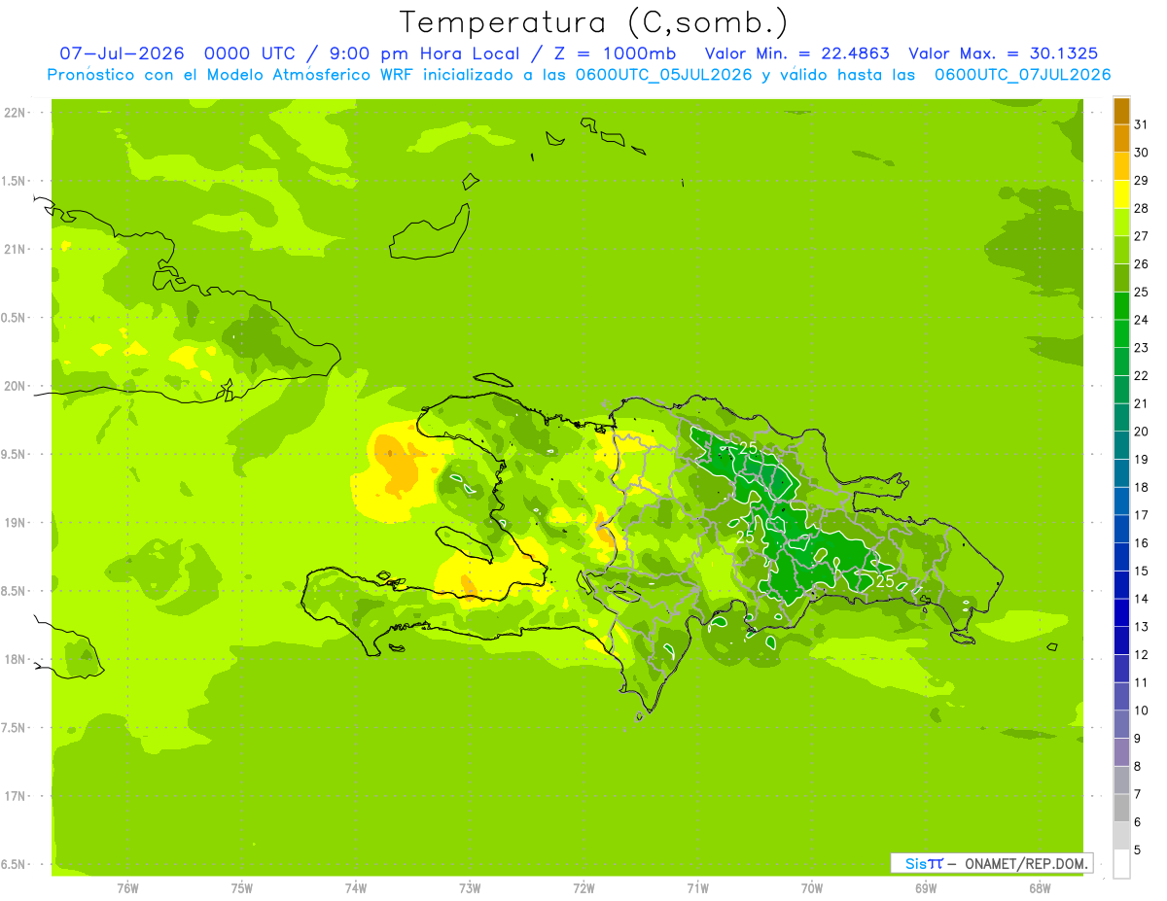This screenshot has width=1167, height=901.
Task: Click the gray colorbar segment between 6 and 7
Action: tap(1121, 809)
